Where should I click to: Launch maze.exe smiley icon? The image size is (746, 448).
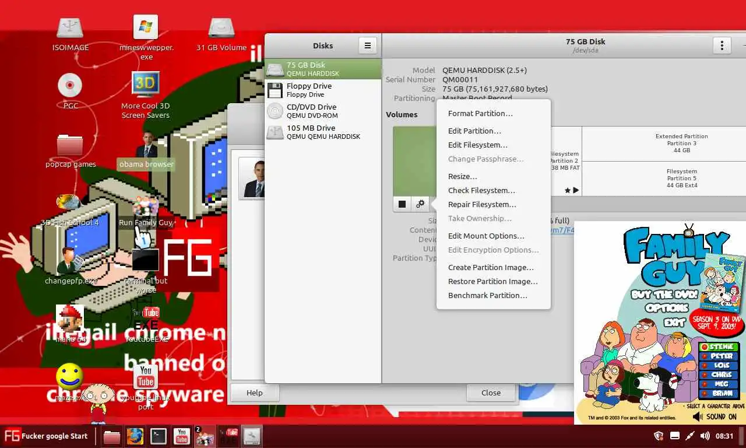click(x=69, y=383)
